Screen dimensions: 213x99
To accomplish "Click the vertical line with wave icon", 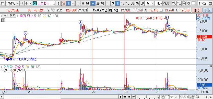I will point(180,97).
